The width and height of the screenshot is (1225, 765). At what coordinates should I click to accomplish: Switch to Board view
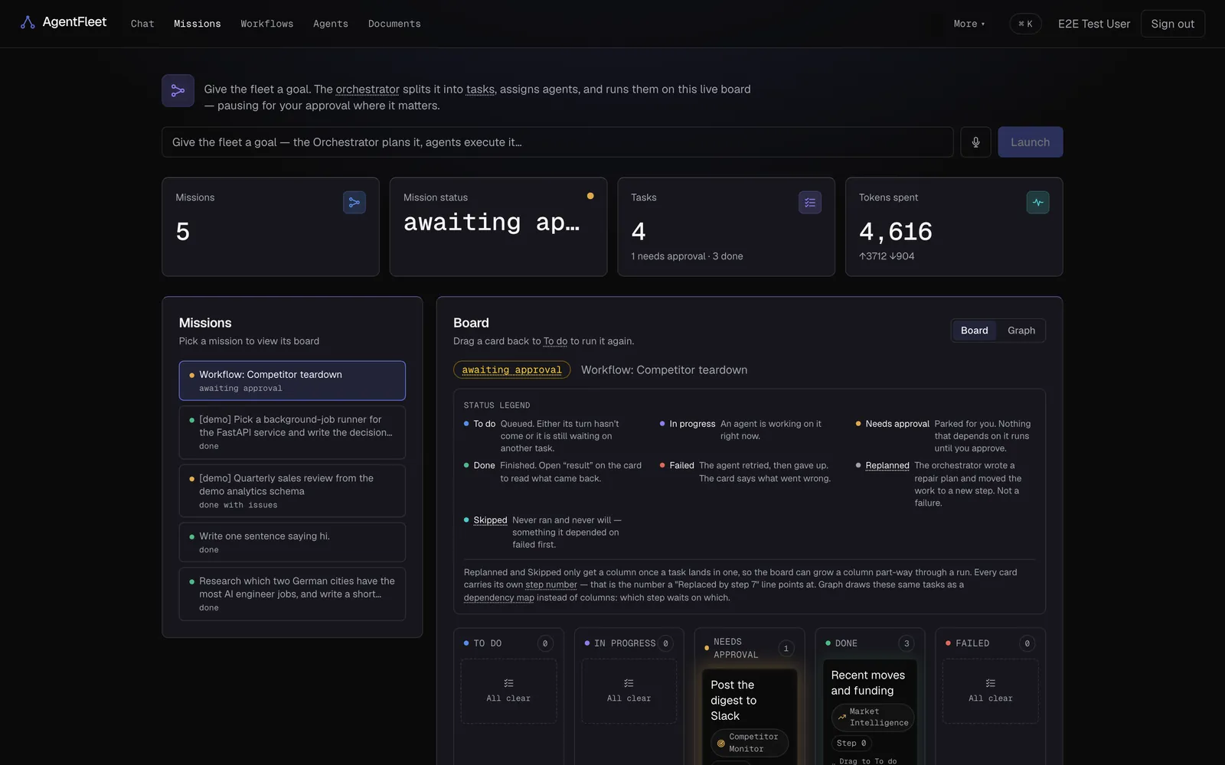[x=974, y=330]
